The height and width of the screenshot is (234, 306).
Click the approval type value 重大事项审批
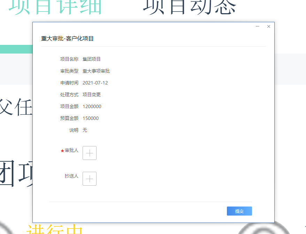point(96,71)
